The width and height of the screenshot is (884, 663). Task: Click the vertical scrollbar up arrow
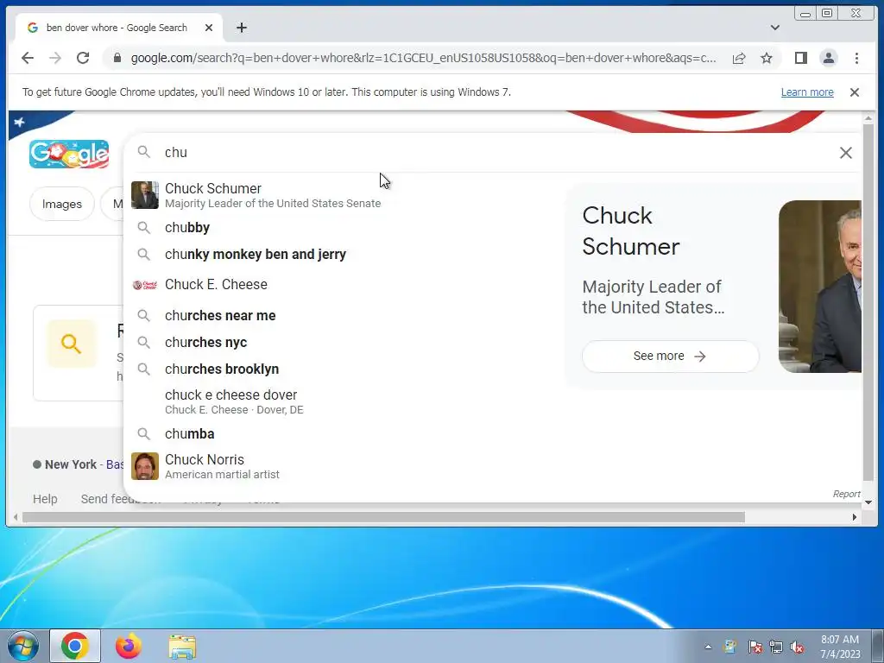pos(868,117)
